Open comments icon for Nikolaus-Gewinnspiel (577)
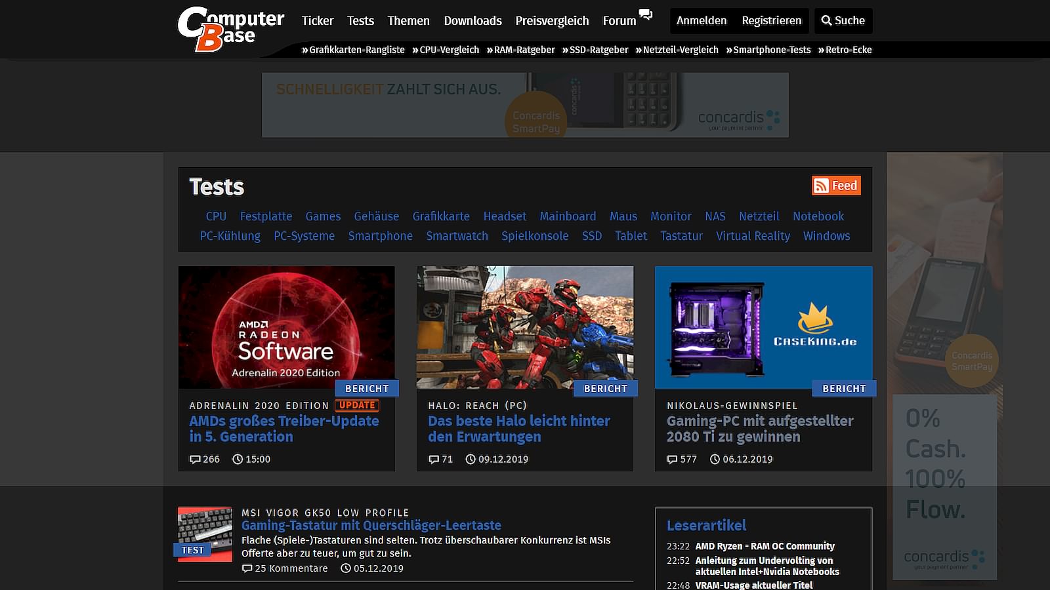Screen dimensions: 1050x590 coord(672,460)
